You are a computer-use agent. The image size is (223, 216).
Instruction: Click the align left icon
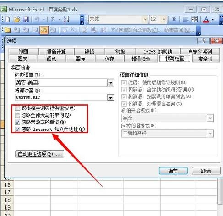185,19
